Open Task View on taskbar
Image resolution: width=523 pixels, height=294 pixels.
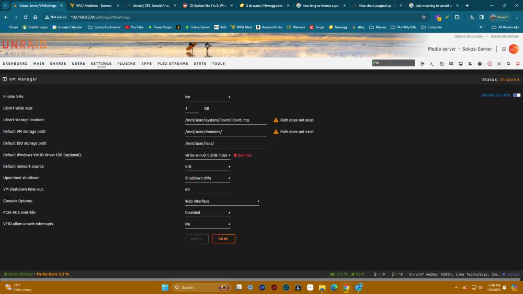pos(238,287)
